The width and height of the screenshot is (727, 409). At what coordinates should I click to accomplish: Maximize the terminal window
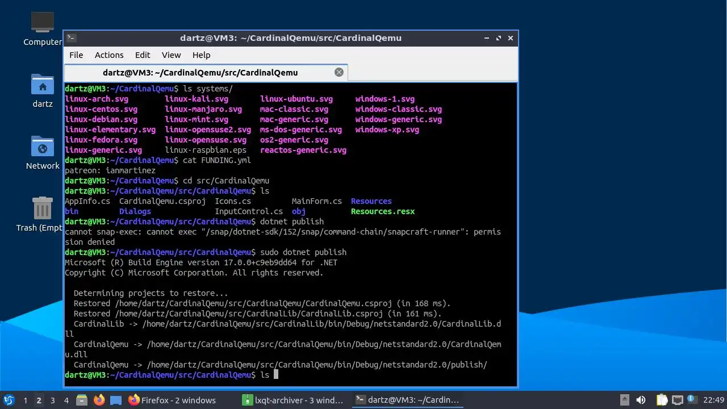coord(499,38)
